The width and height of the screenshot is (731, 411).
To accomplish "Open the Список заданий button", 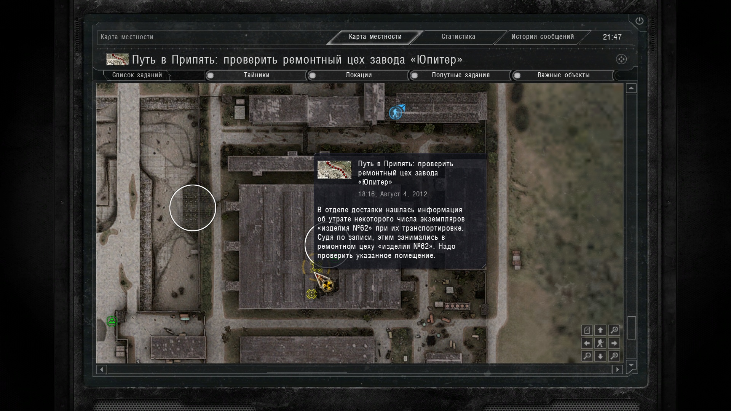I will coord(137,75).
